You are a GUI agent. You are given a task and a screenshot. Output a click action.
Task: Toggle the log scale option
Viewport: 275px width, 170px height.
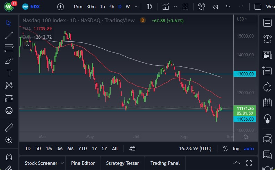(236, 148)
